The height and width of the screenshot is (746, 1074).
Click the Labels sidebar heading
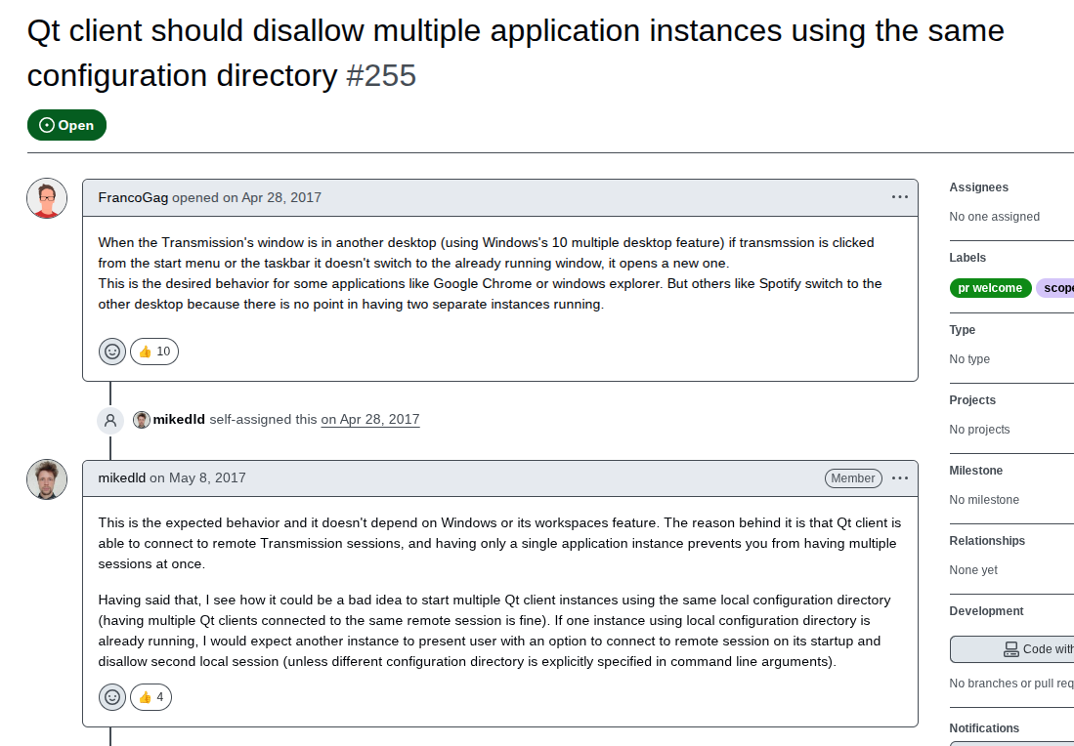tap(967, 258)
